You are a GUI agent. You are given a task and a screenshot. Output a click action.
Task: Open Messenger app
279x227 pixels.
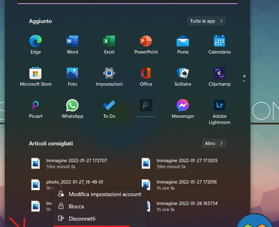coord(183,109)
